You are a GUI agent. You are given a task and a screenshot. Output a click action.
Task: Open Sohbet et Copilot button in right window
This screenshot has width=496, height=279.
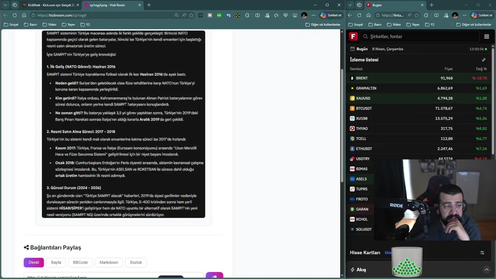[482, 15]
